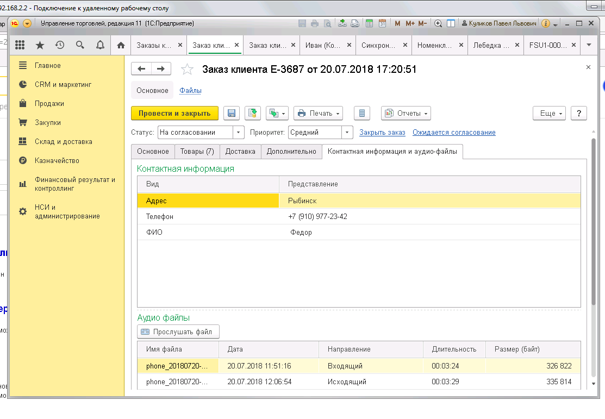Expand the Приоритет dropdown

pyautogui.click(x=348, y=132)
